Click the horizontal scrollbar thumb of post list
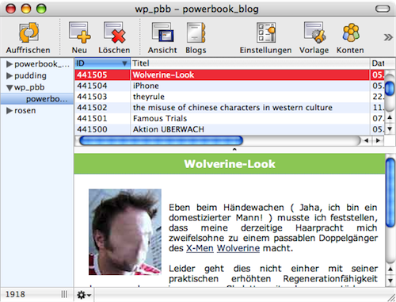 pos(161,140)
